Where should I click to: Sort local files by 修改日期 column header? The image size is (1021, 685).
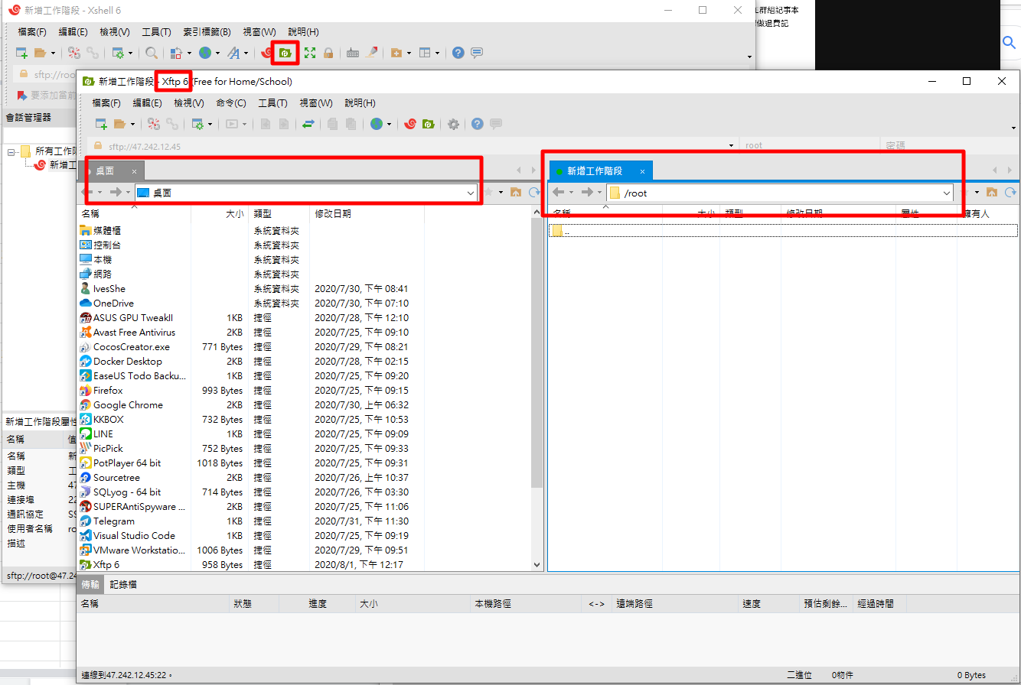point(367,214)
